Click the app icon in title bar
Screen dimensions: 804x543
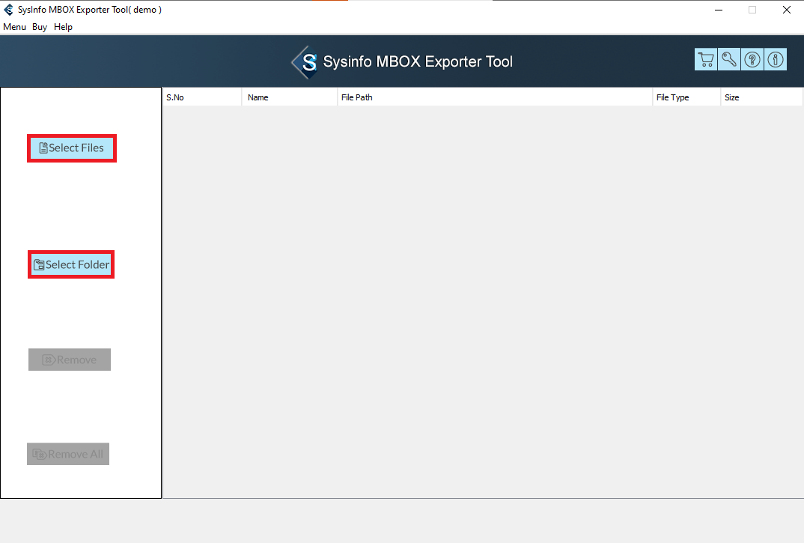tap(8, 10)
